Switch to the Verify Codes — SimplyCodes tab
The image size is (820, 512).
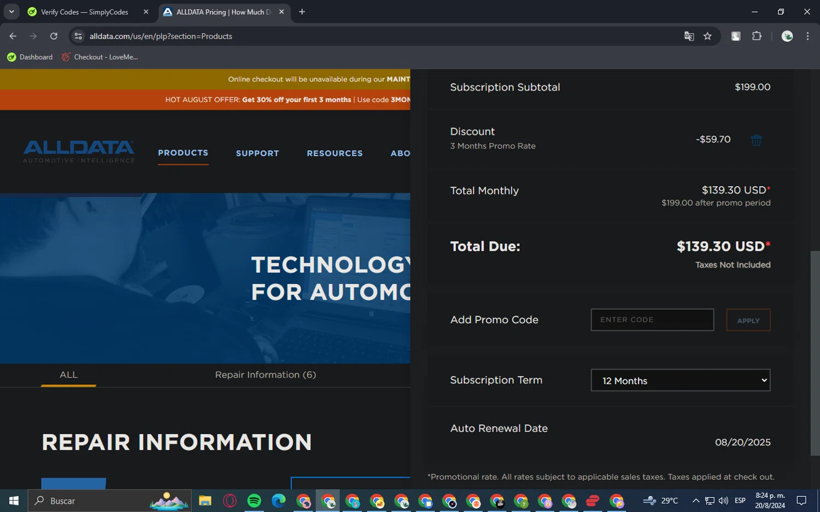[85, 11]
